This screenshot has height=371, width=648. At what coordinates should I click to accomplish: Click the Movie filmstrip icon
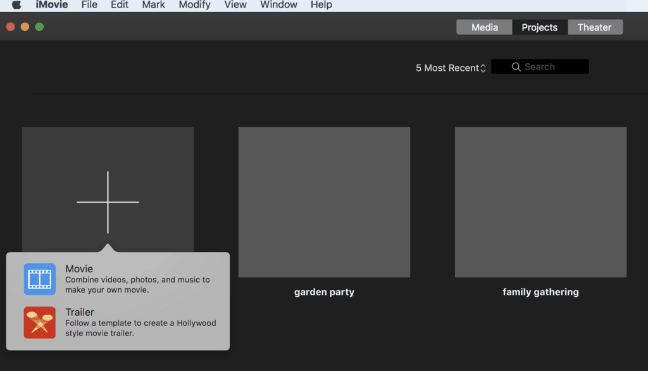pos(40,279)
